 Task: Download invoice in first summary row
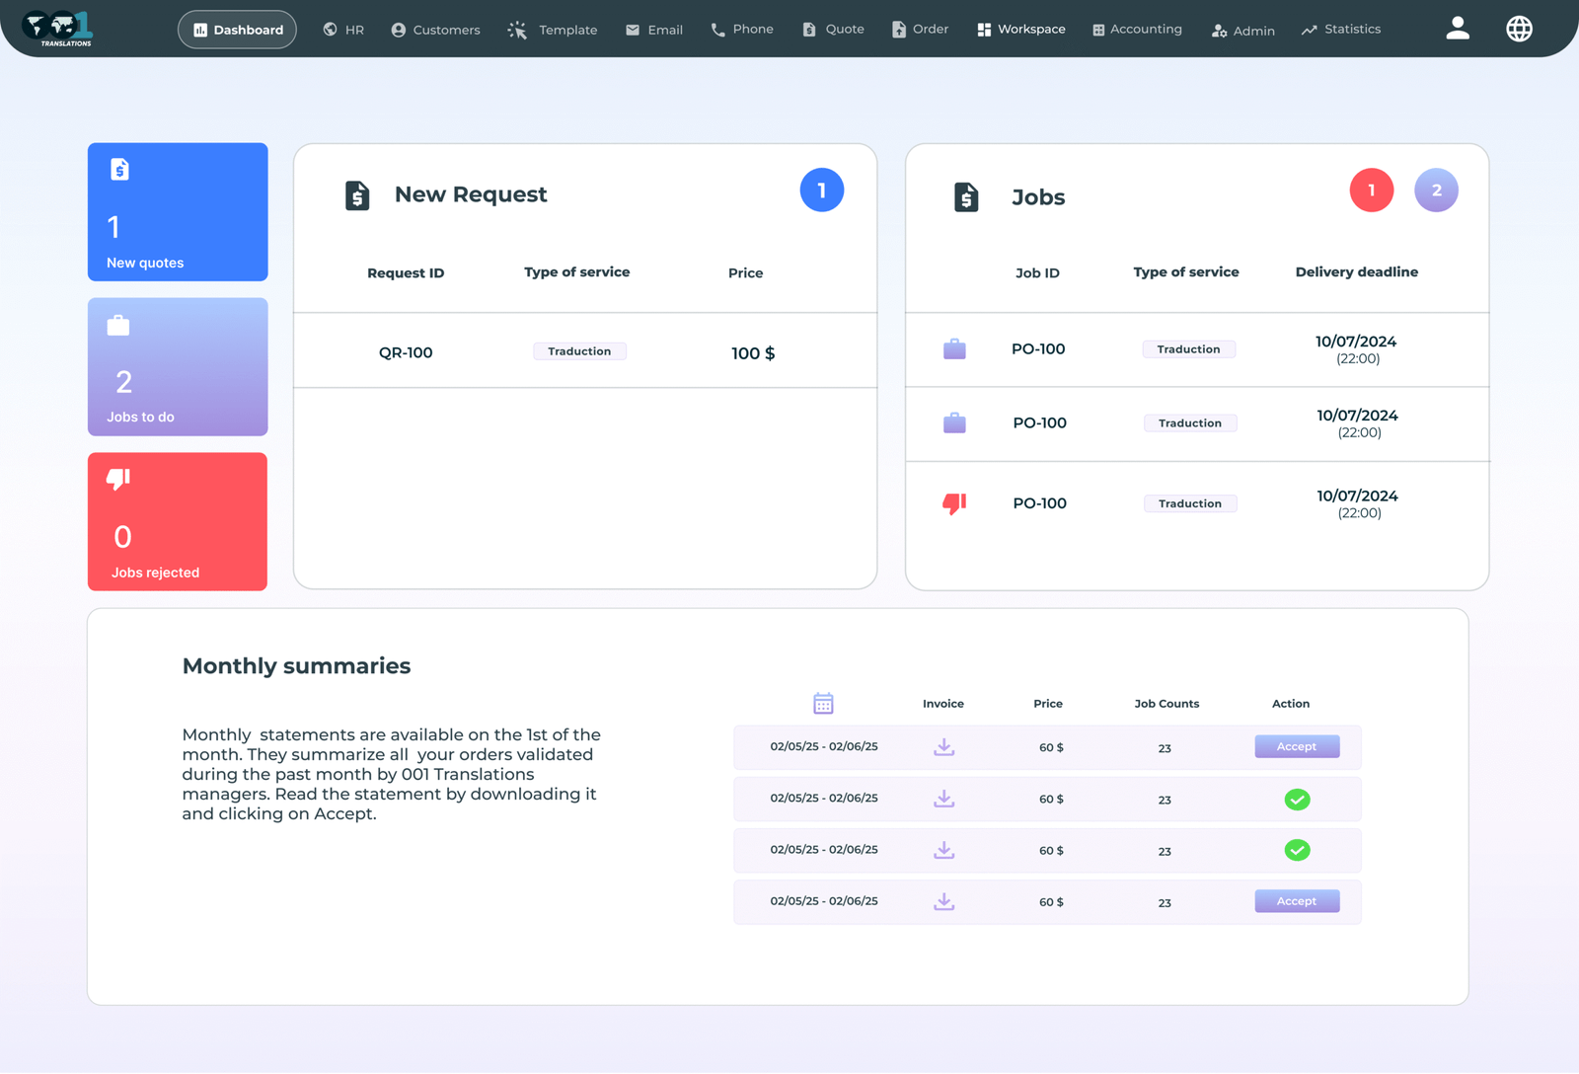(943, 747)
